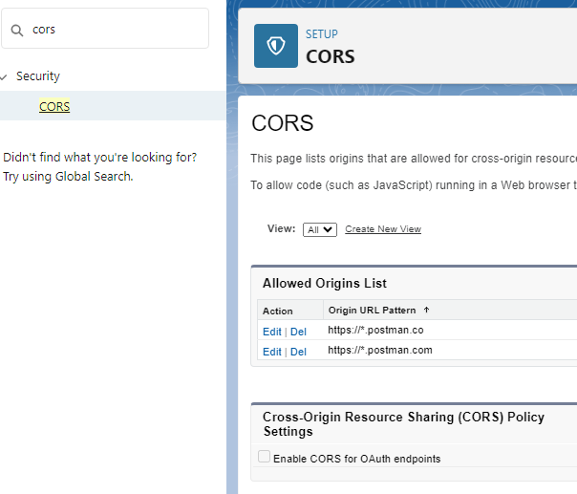577x494 pixels.
Task: Select the https://*.postman.com URL text
Action: [380, 350]
